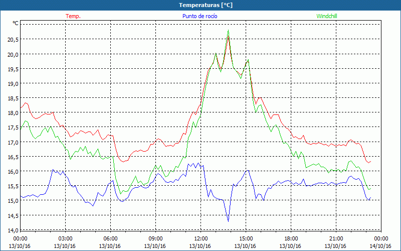Click the 18,5 y-axis value
The height and width of the screenshot is (251, 401).
(x=12, y=98)
